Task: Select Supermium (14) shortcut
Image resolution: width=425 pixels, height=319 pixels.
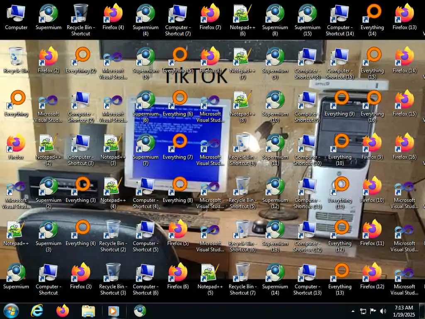Action: tap(275, 279)
